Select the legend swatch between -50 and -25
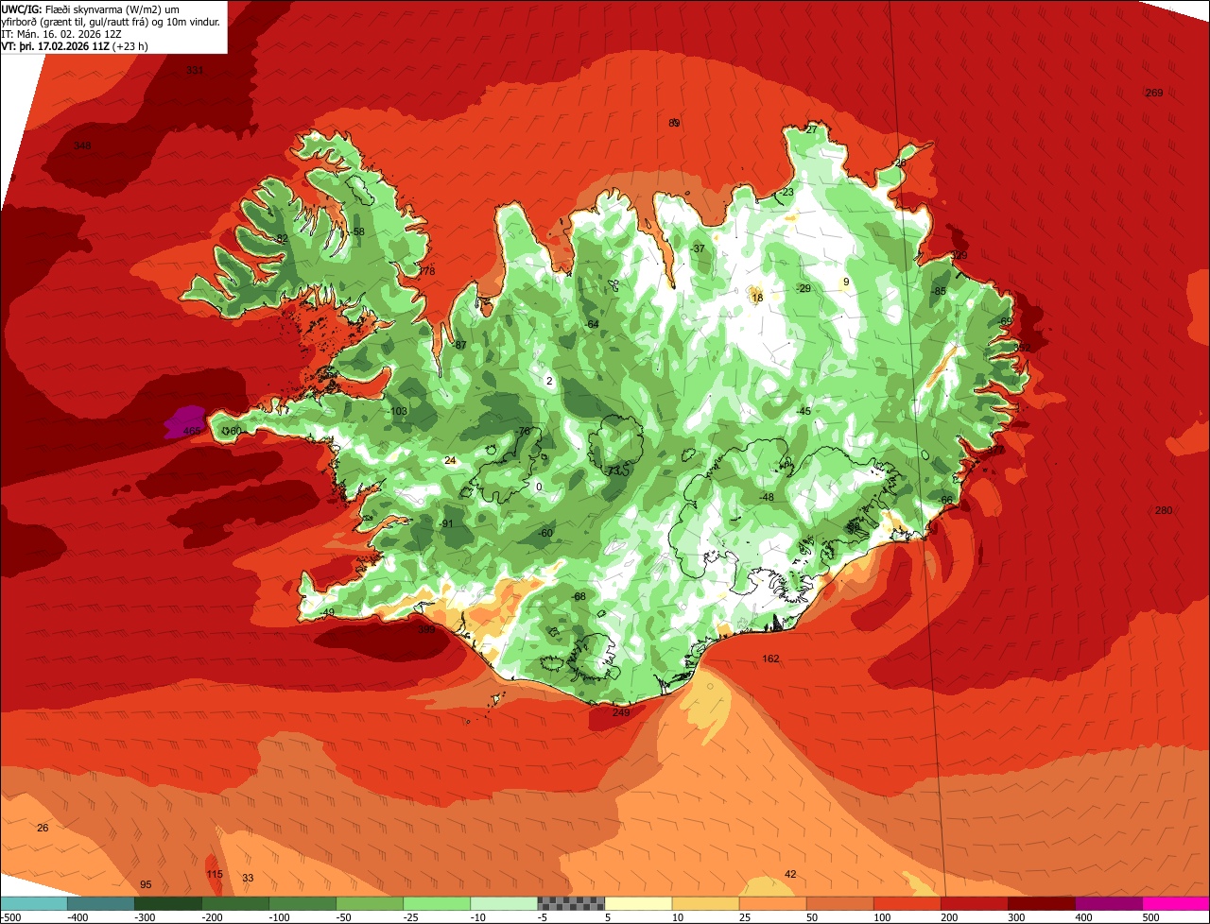1210x924 pixels. [x=369, y=903]
